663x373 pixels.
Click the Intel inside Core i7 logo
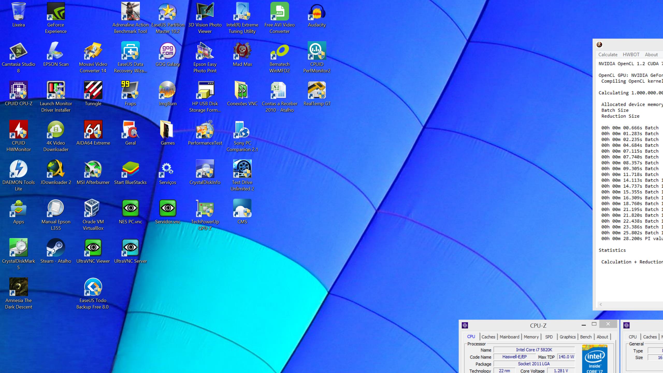[x=595, y=359]
